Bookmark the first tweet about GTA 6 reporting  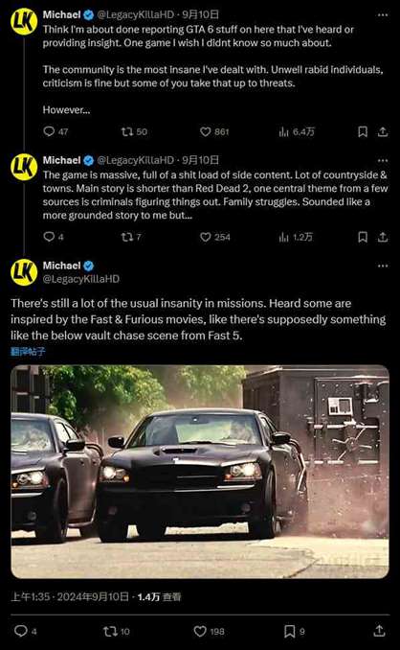pos(363,132)
